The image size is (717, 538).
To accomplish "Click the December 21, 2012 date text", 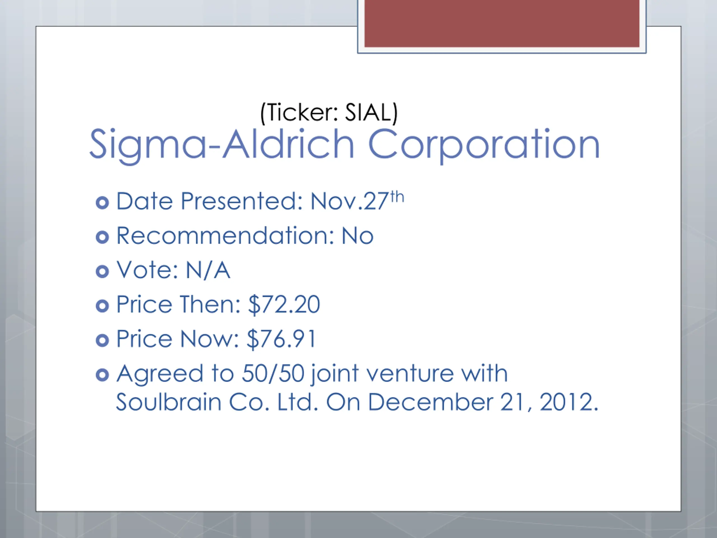I will coord(483,402).
